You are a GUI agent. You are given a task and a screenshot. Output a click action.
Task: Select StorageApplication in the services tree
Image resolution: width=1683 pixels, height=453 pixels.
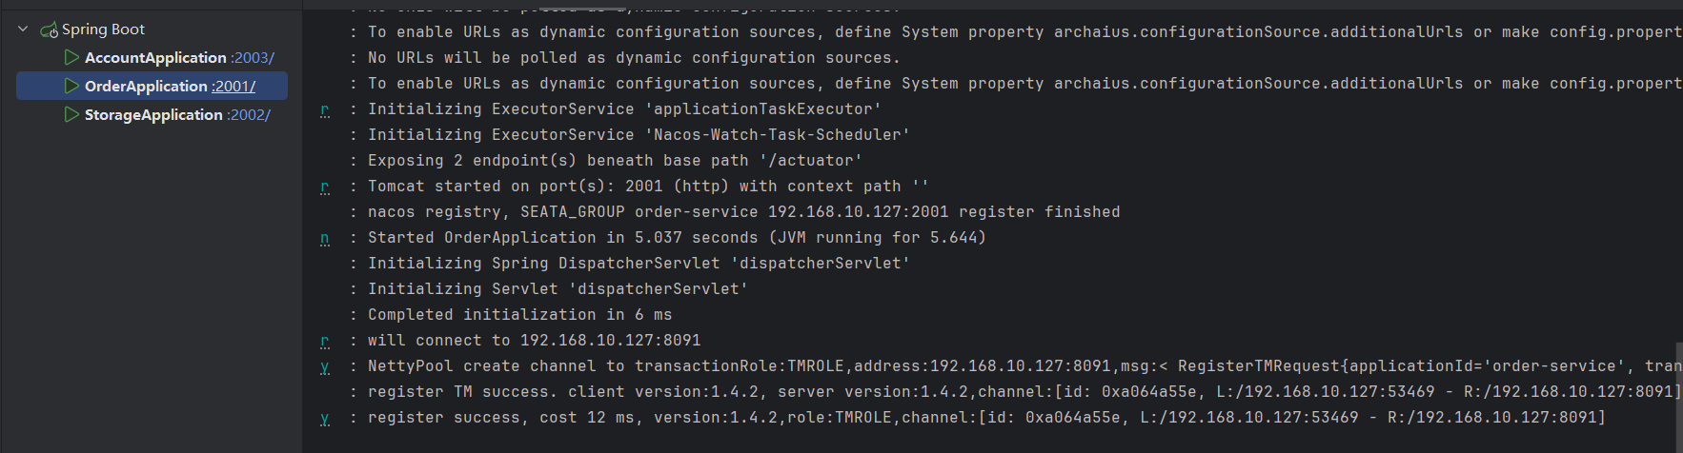(153, 115)
